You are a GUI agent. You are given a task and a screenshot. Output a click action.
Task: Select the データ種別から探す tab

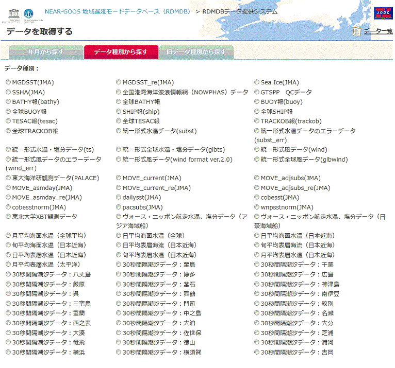click(121, 52)
